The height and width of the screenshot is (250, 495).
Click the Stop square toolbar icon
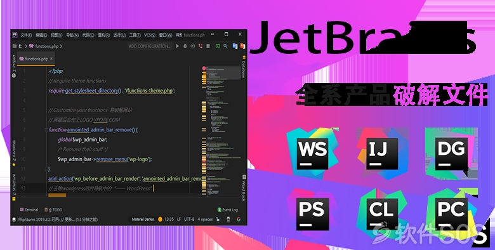pos(208,46)
